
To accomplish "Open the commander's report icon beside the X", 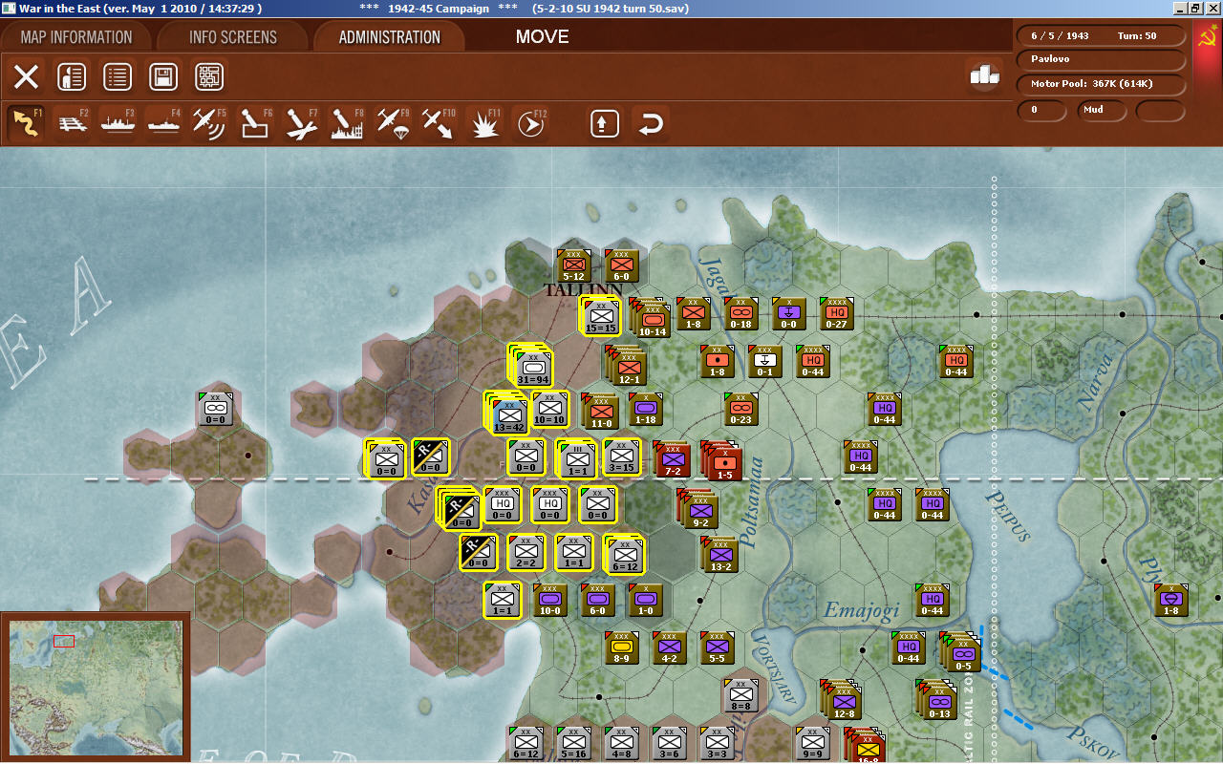I will tap(72, 77).
